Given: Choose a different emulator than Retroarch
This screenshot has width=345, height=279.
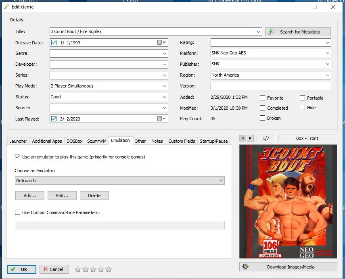Looking at the screenshot, I should pyautogui.click(x=120, y=181).
